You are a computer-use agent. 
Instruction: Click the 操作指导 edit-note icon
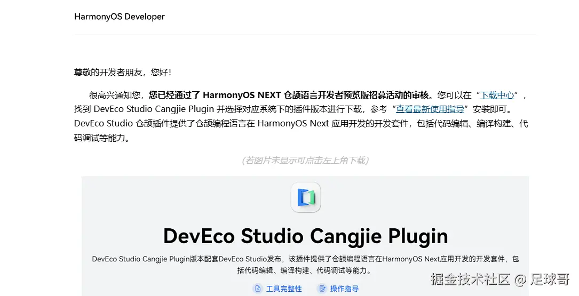point(322,289)
